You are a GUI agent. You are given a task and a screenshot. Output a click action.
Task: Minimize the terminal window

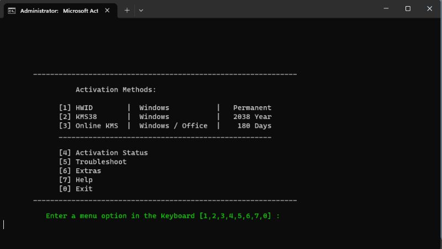(385, 9)
